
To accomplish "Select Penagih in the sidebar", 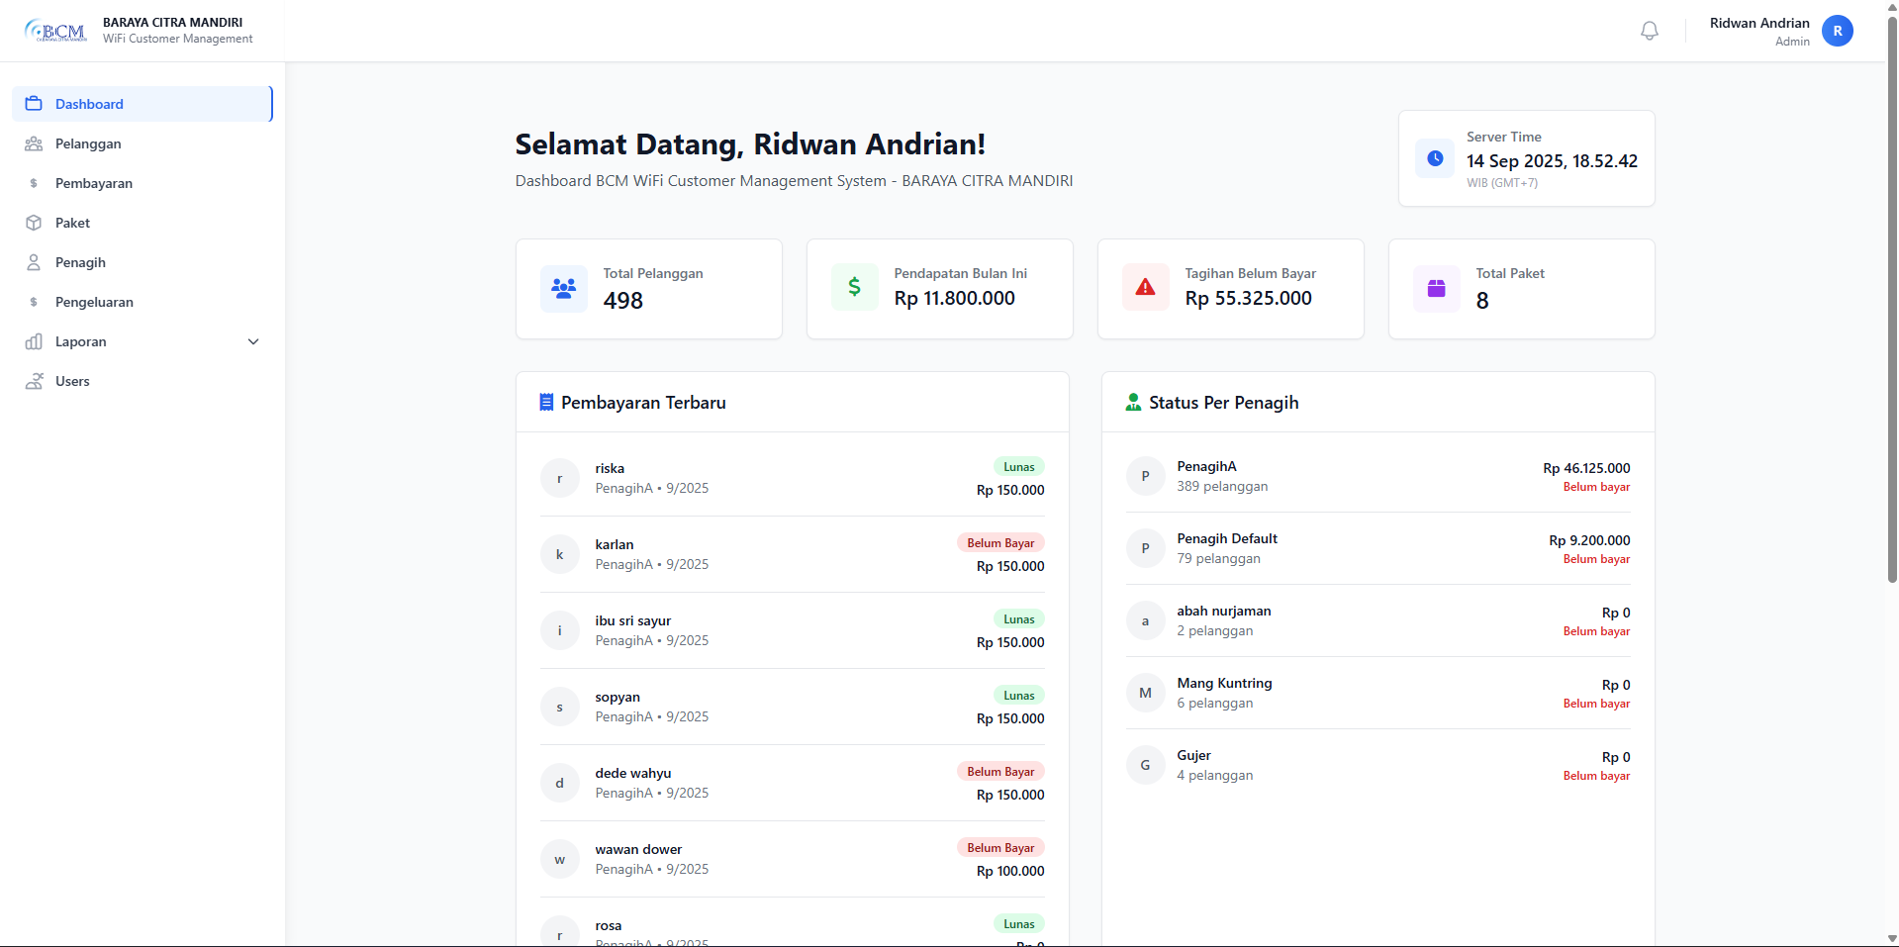I will point(80,262).
